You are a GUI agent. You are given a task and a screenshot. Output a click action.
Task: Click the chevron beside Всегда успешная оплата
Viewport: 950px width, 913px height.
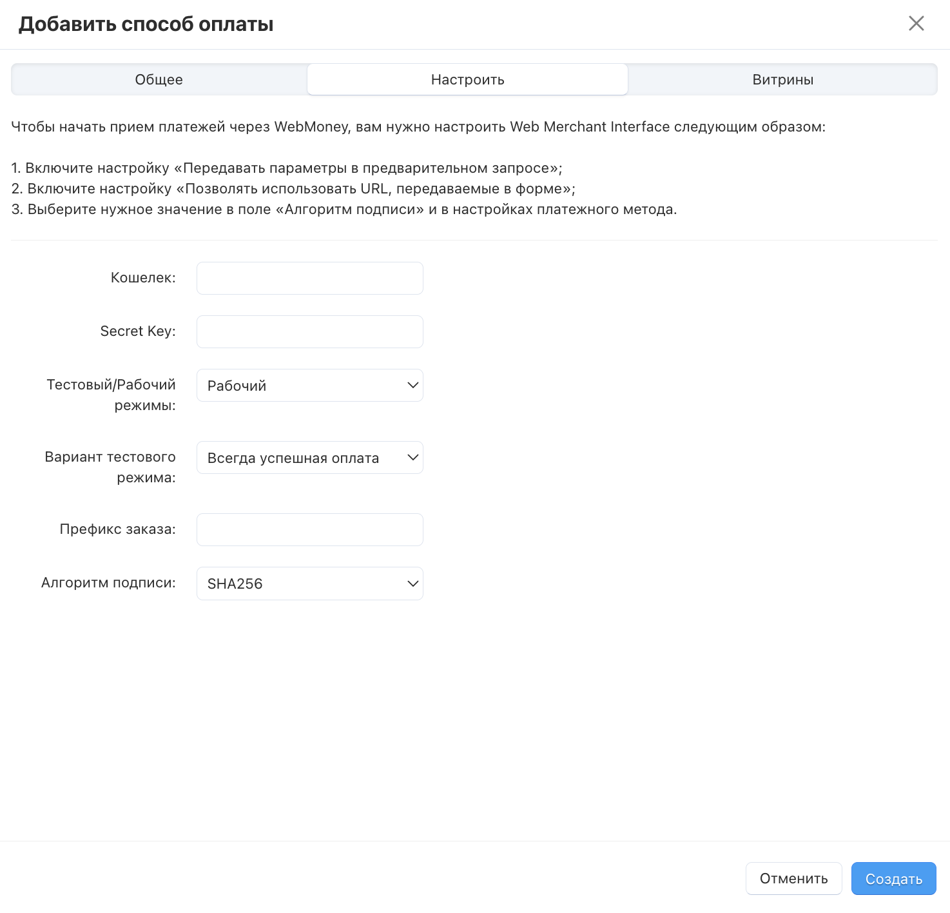tap(412, 458)
